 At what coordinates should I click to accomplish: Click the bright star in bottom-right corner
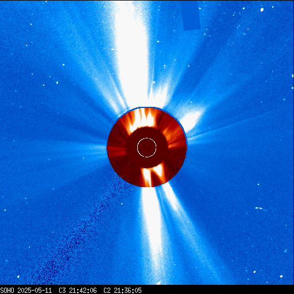(x=281, y=276)
